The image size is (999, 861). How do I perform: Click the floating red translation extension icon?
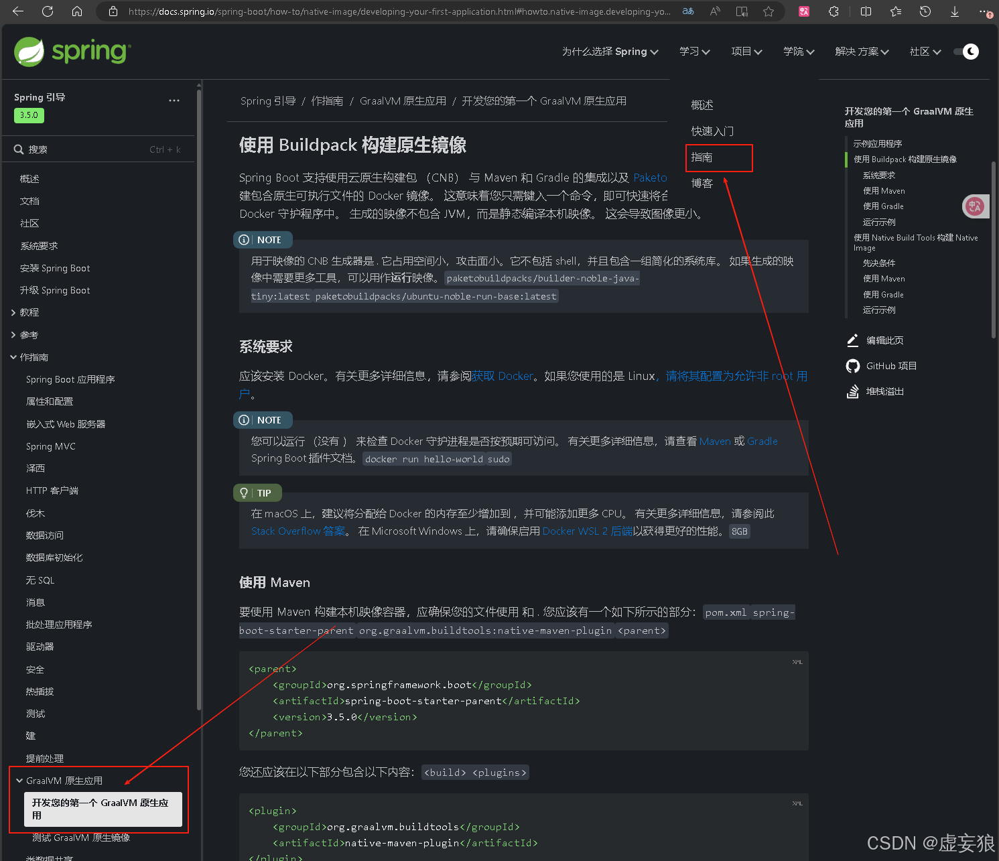click(975, 206)
